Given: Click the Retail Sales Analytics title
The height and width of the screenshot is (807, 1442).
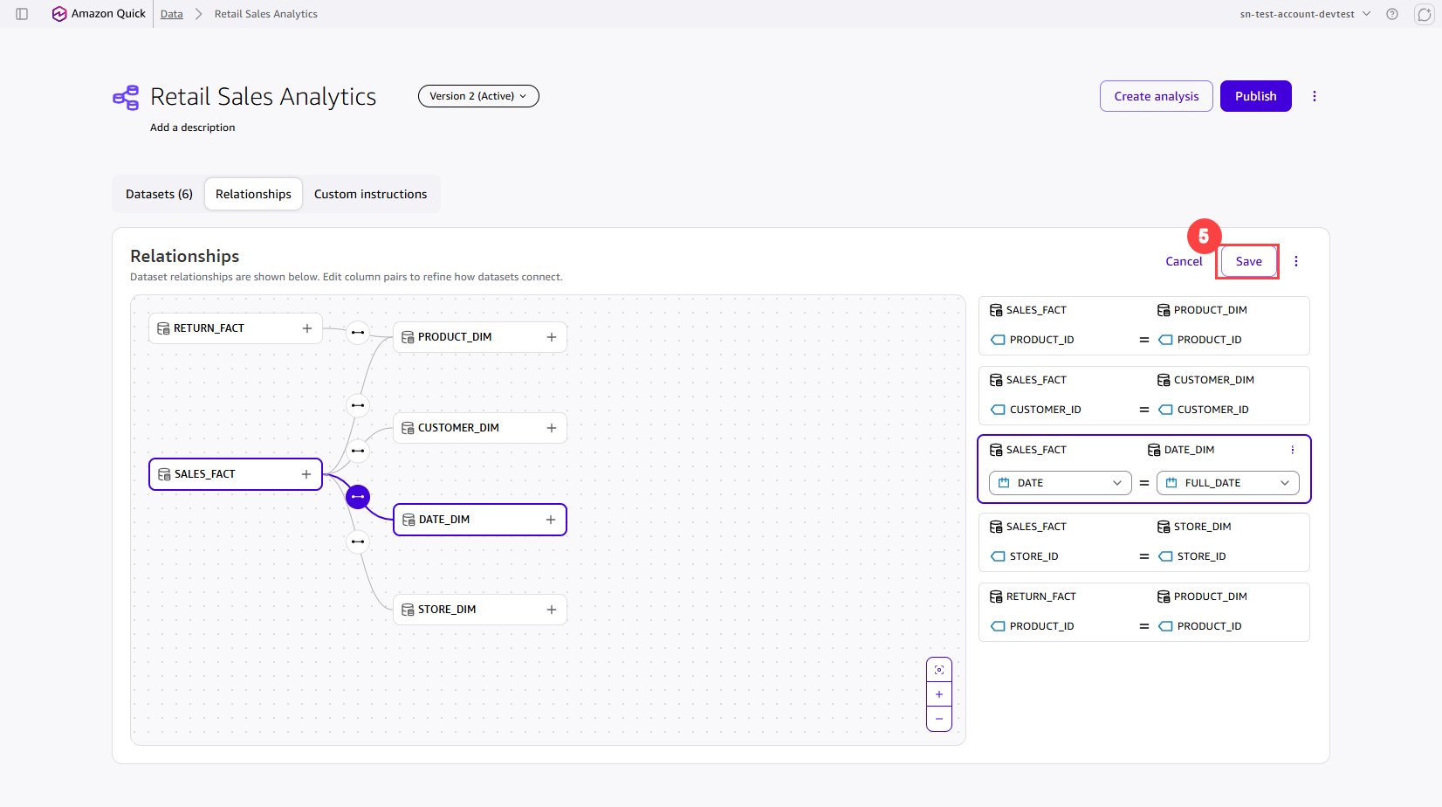Looking at the screenshot, I should 263,96.
